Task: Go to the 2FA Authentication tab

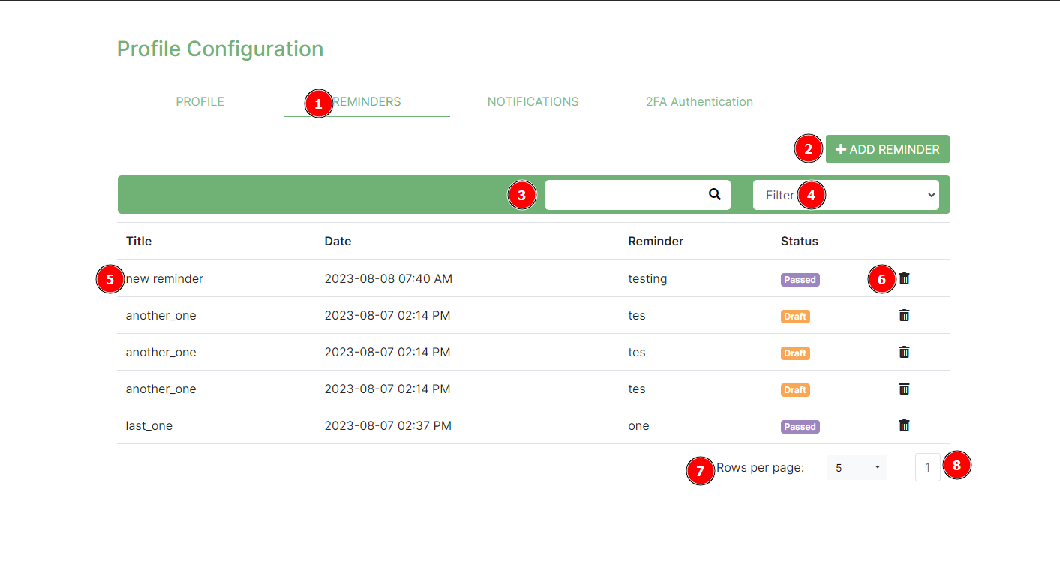Action: point(699,101)
